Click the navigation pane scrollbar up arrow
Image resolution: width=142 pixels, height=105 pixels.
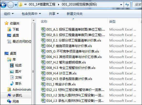coord(34,20)
